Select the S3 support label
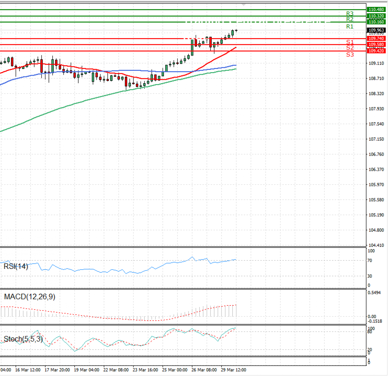Screen dimensions: 388x376 350,54
